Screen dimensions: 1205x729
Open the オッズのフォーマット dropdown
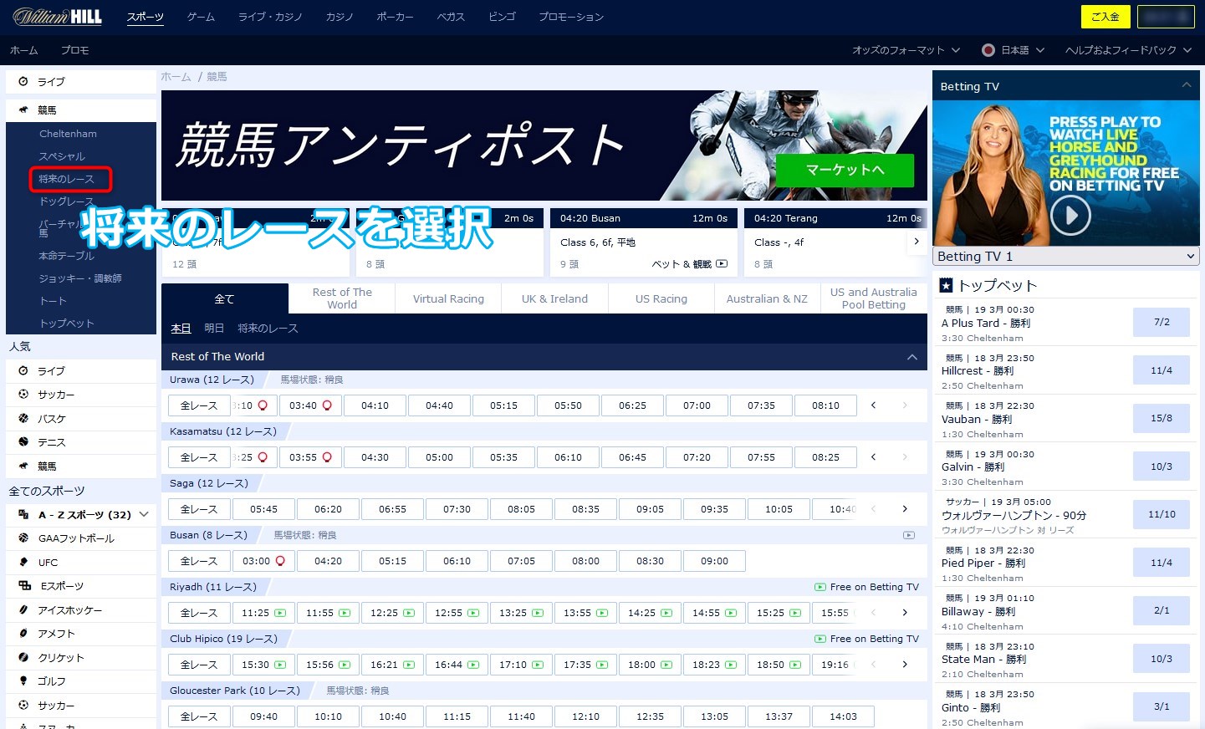906,50
